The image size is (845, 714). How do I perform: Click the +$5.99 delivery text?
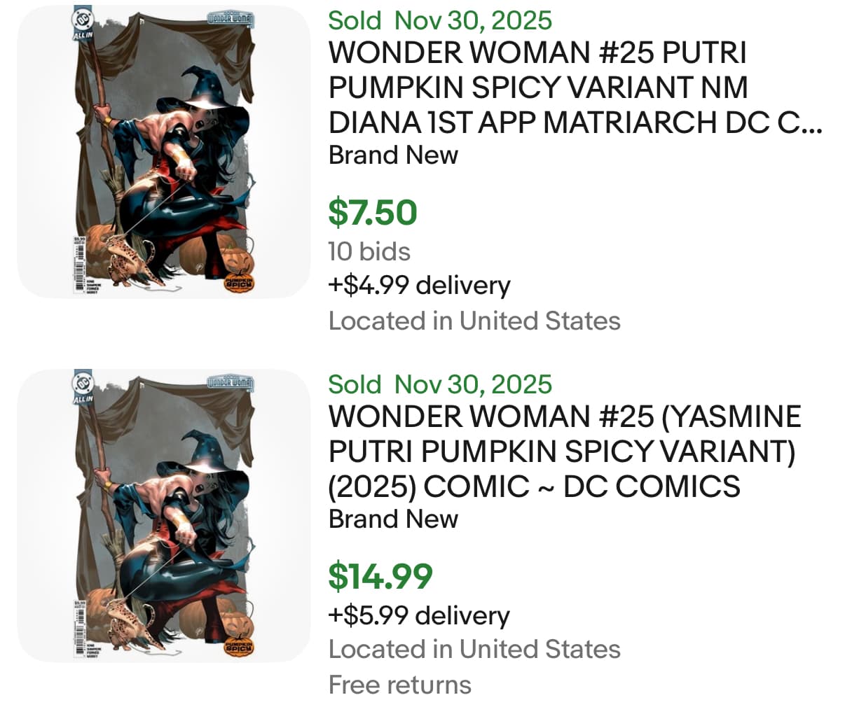pyautogui.click(x=419, y=615)
